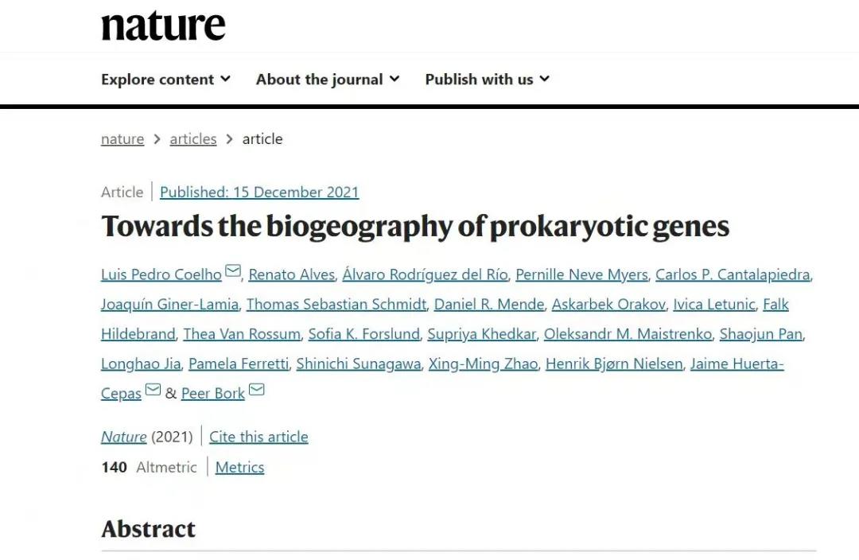Click envelope icon after Cepas
This screenshot has width=859, height=560.
click(x=153, y=391)
